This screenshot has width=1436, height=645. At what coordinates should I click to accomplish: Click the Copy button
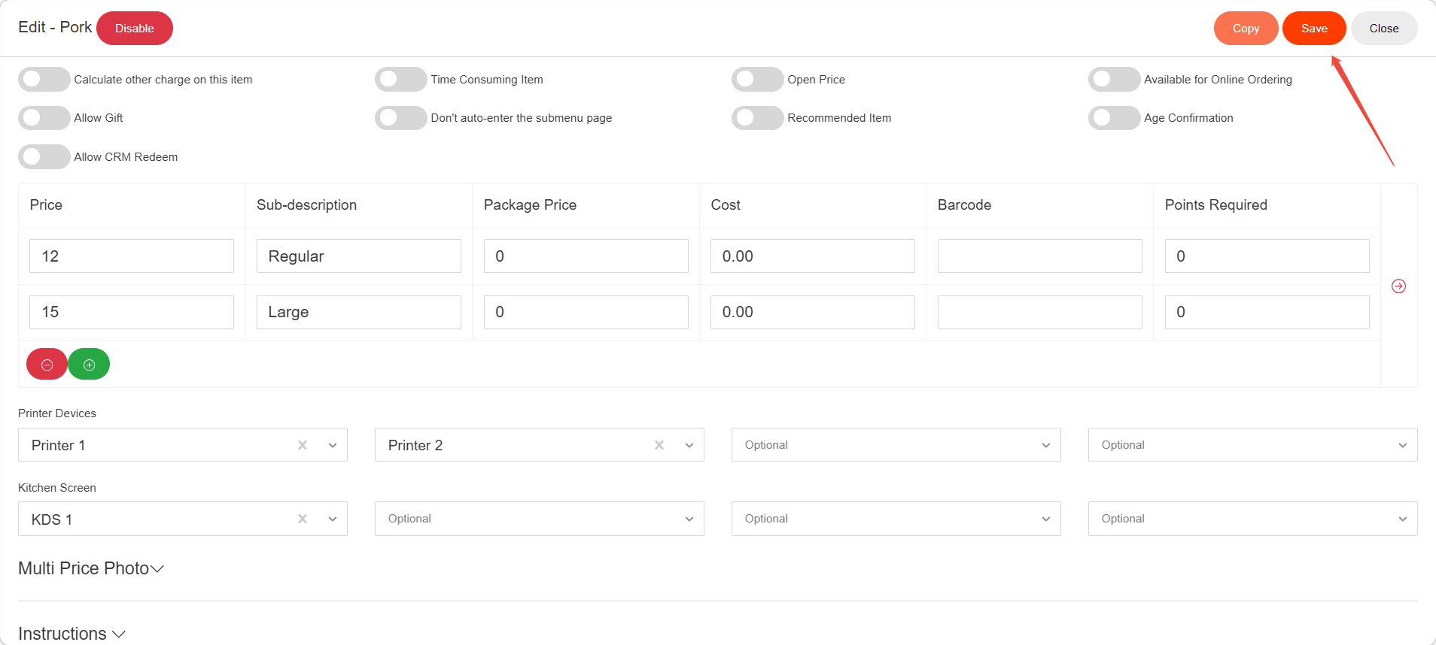click(1246, 29)
